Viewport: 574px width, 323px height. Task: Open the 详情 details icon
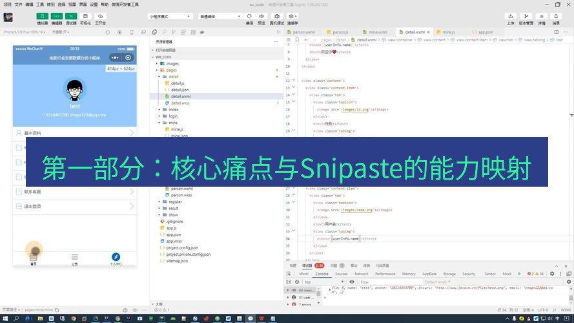coord(542,16)
